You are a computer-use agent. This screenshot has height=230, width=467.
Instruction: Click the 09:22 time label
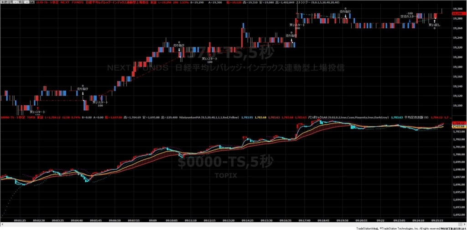[x=381, y=221]
